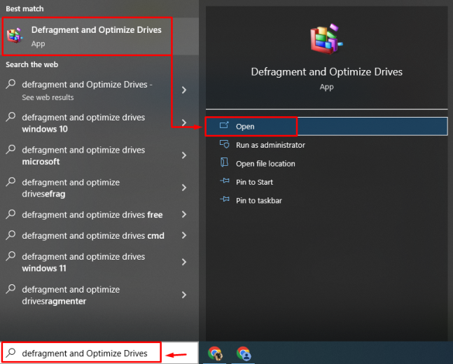Open 'defragment and optimize drives windows 11' suggestion
The height and width of the screenshot is (364, 453).
point(99,262)
